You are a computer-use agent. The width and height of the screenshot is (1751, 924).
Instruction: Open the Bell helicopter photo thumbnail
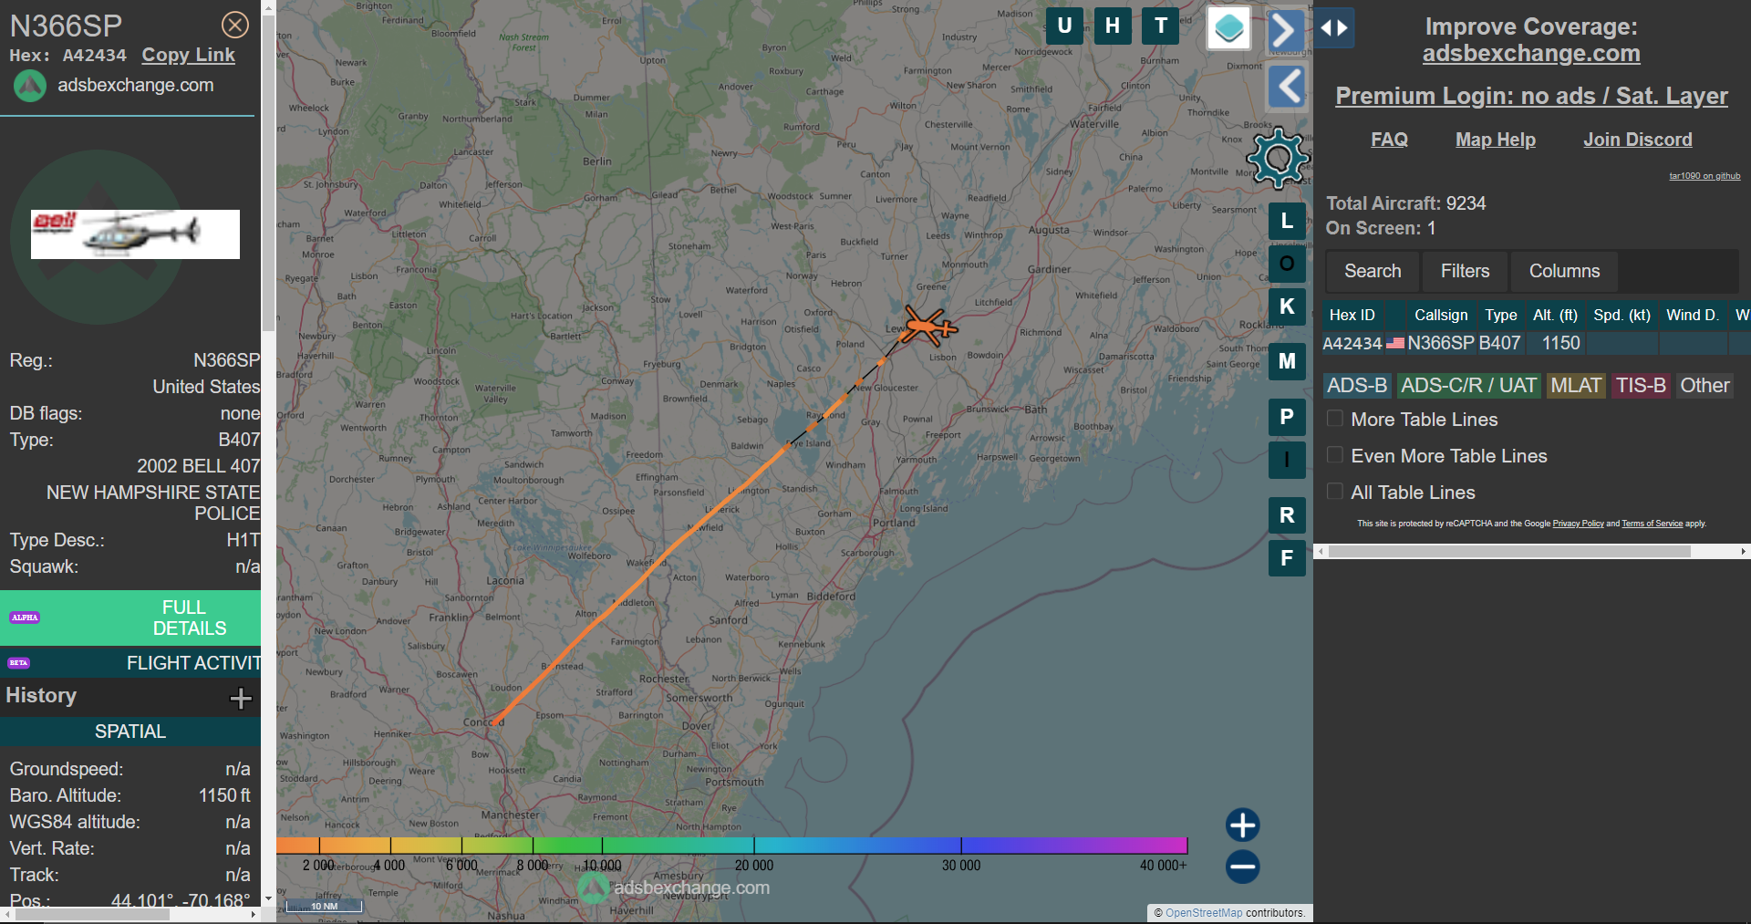click(135, 234)
